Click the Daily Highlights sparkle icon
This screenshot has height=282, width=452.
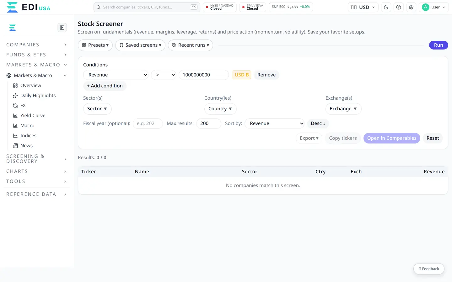pyautogui.click(x=15, y=96)
